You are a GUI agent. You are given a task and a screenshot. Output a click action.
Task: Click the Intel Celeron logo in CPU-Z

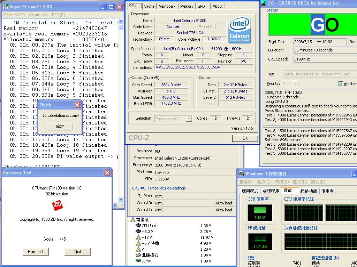pyautogui.click(x=240, y=30)
